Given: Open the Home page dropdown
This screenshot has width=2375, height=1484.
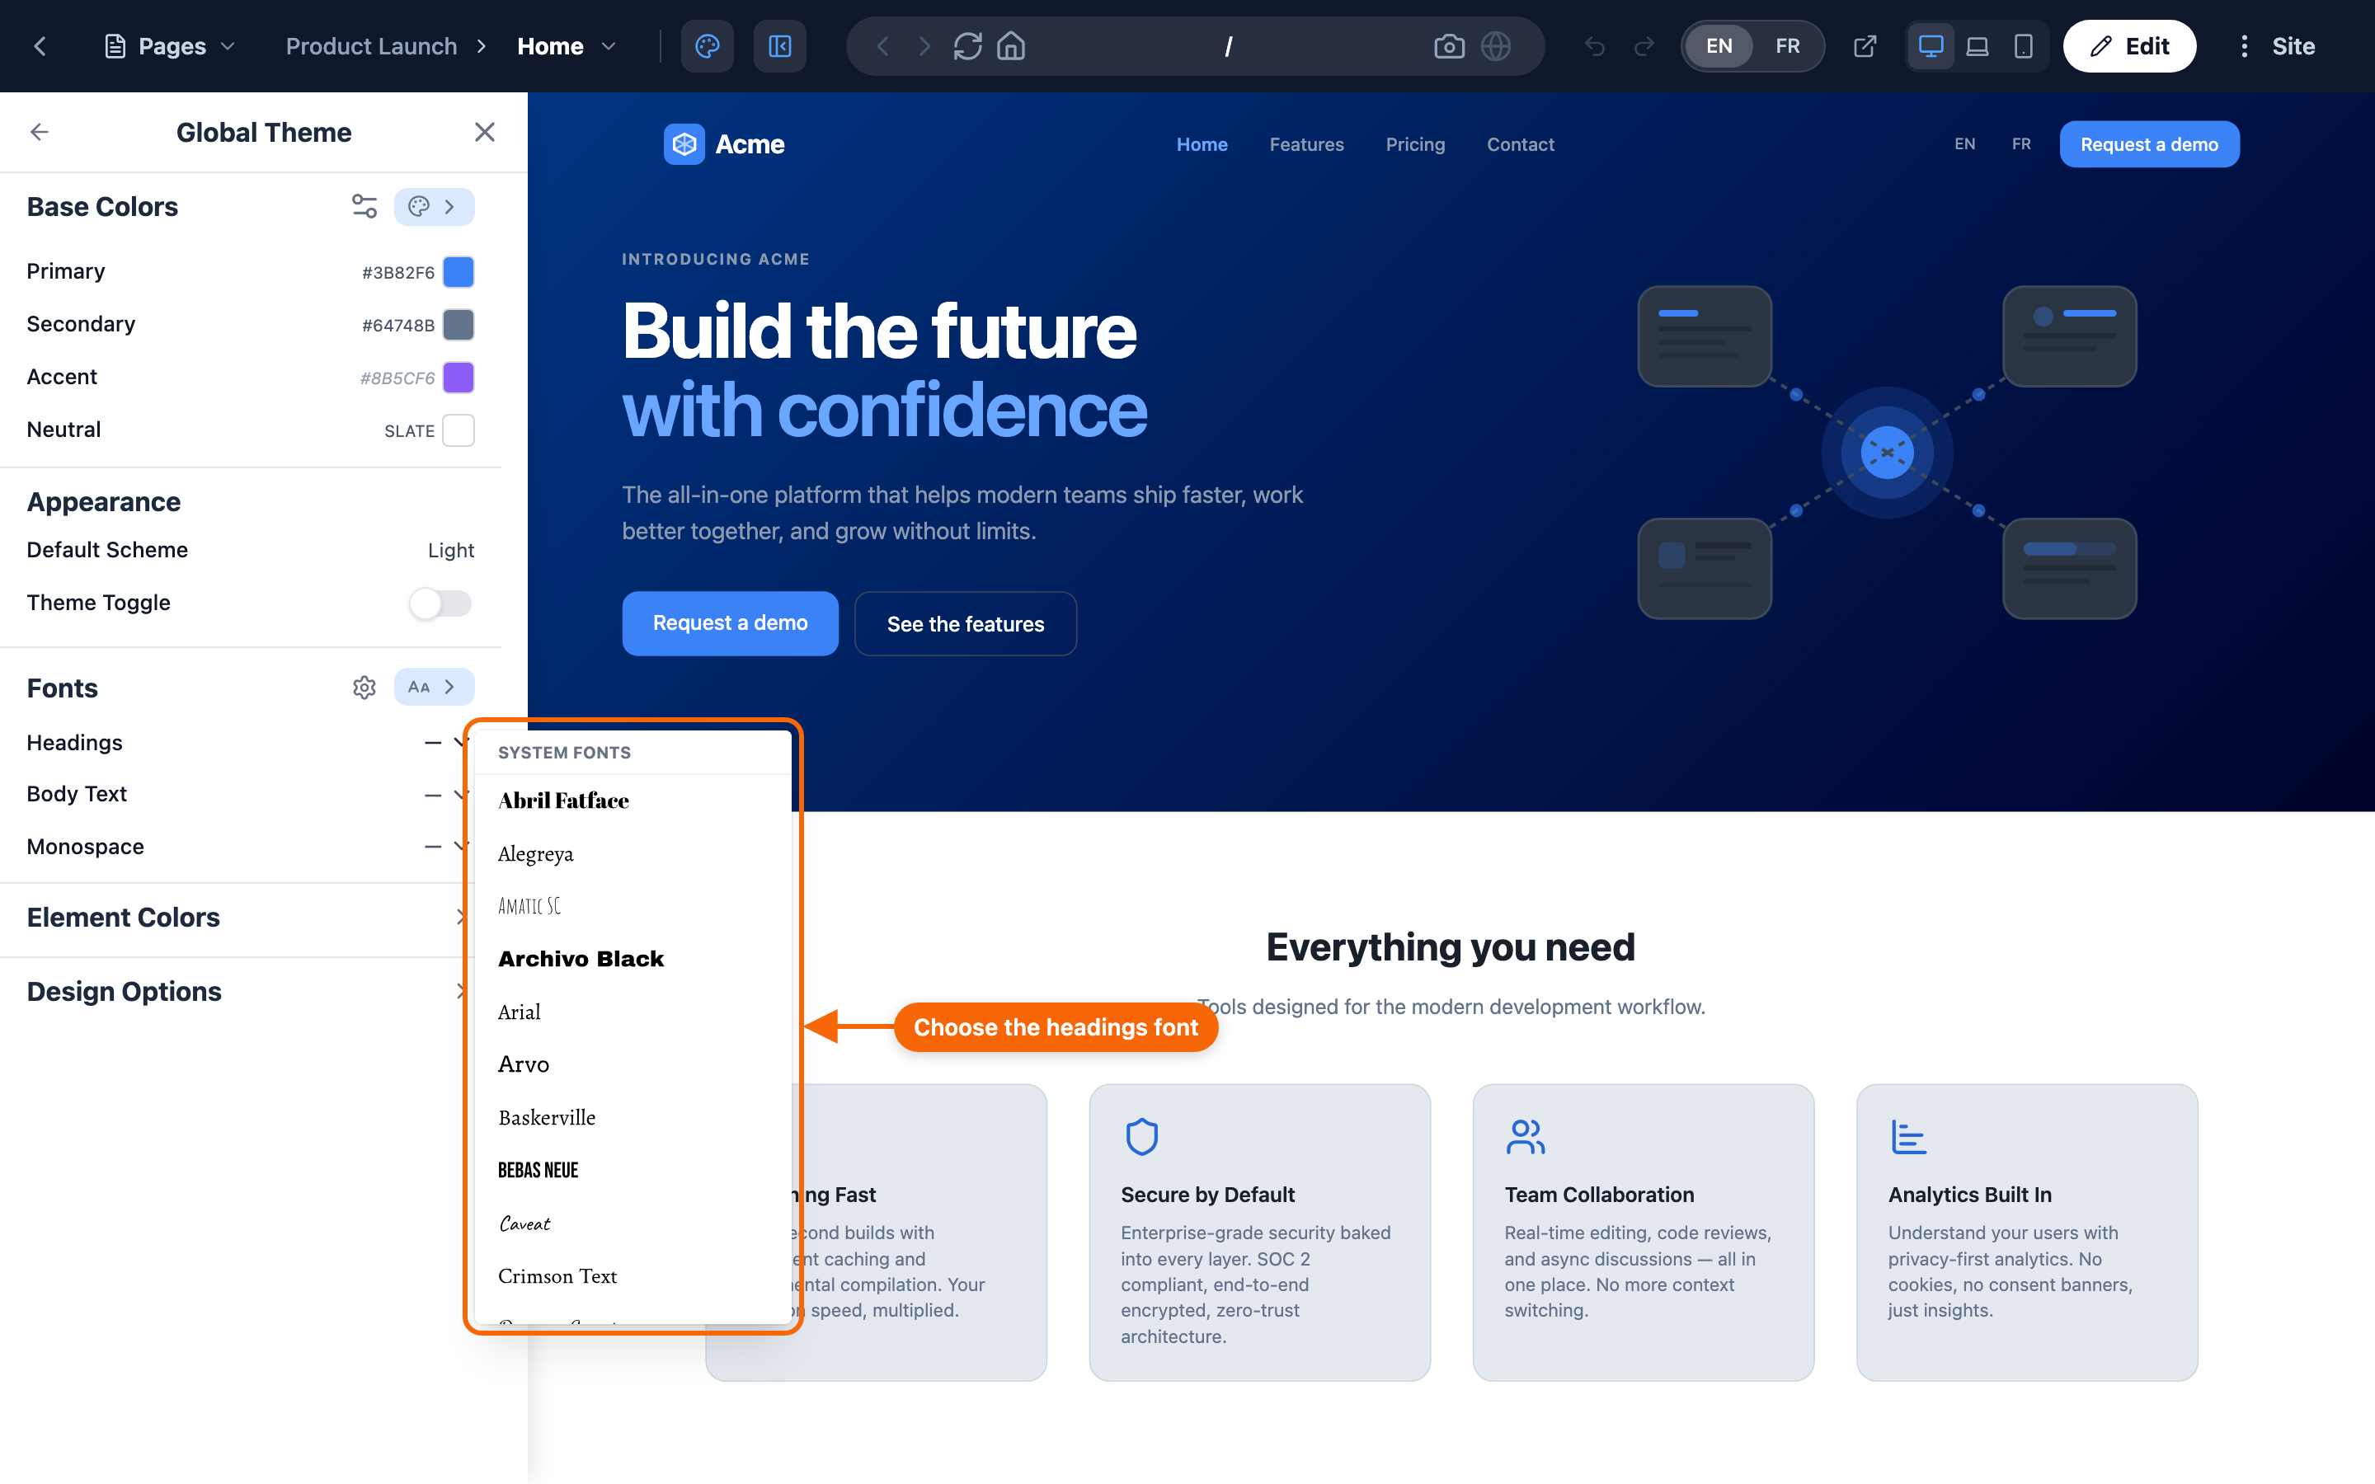Looking at the screenshot, I should pos(567,46).
